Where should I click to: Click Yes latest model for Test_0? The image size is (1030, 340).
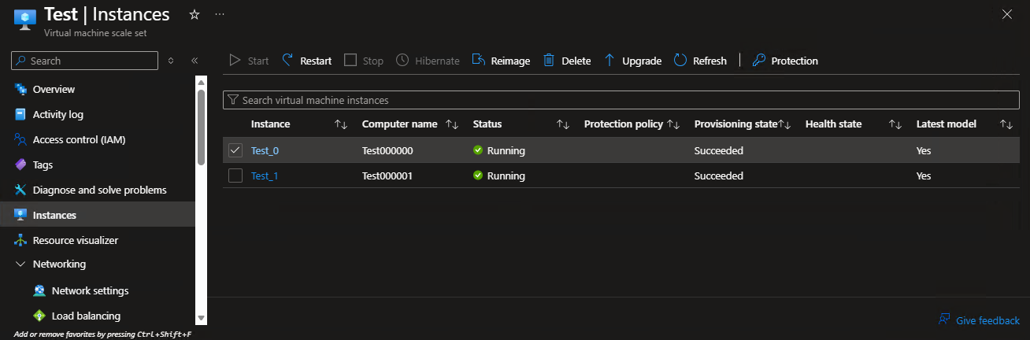click(924, 150)
